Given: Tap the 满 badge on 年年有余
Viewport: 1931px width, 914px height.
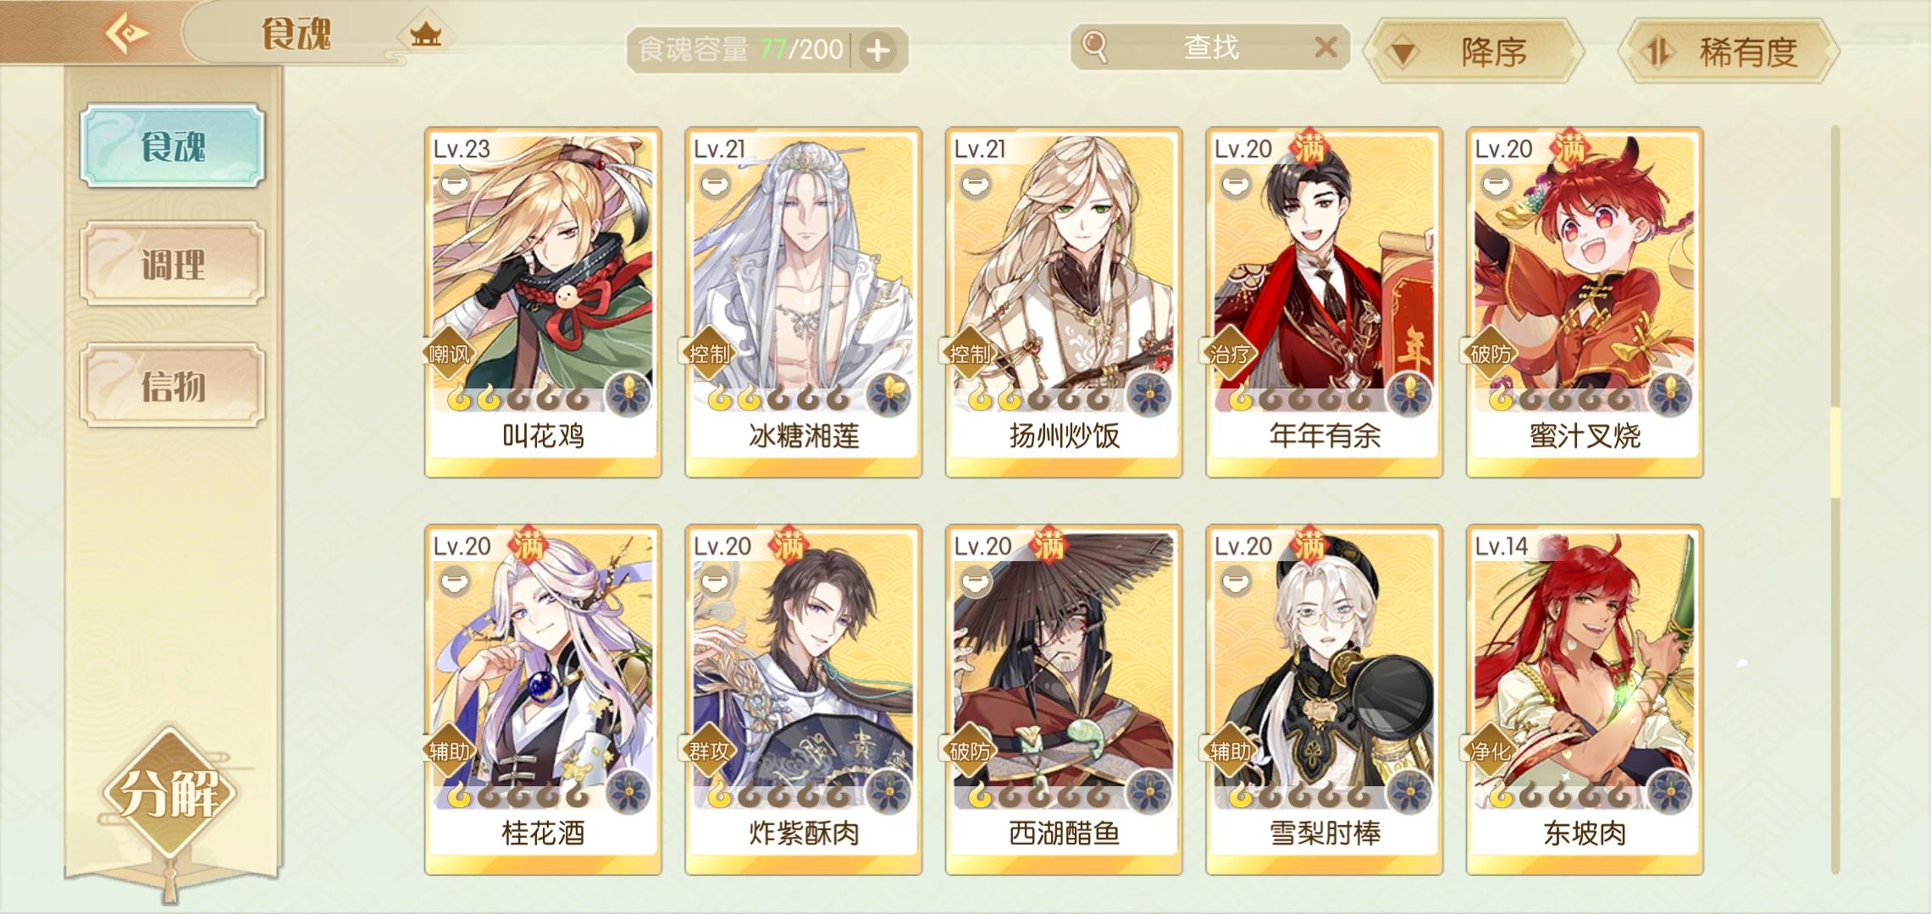Looking at the screenshot, I should pos(1309,148).
